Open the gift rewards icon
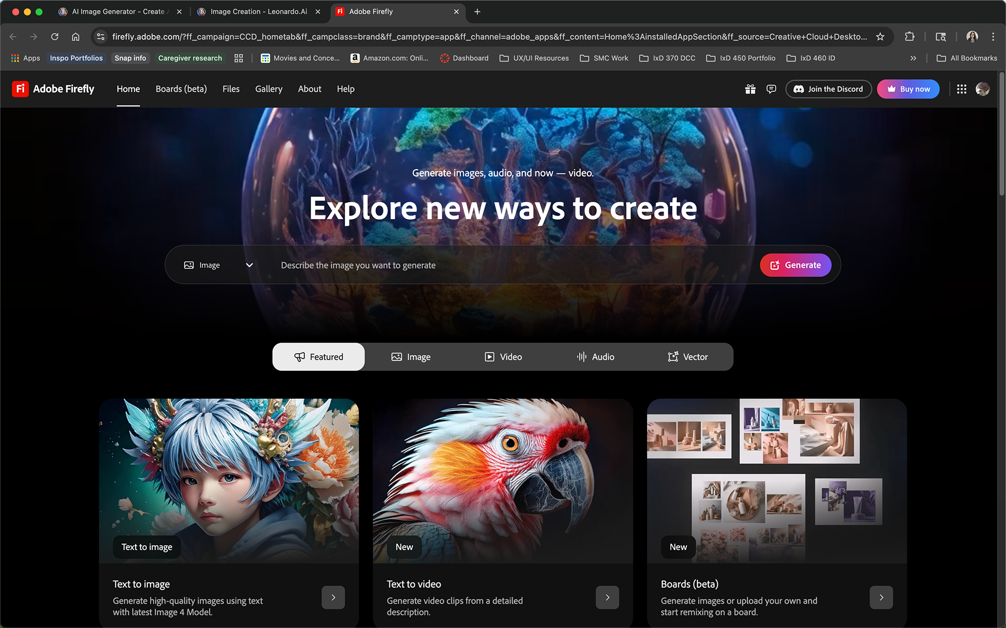Image resolution: width=1006 pixels, height=628 pixels. point(750,89)
